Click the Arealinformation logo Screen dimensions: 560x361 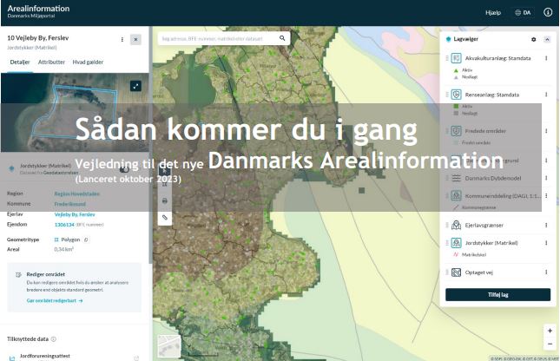coord(38,10)
